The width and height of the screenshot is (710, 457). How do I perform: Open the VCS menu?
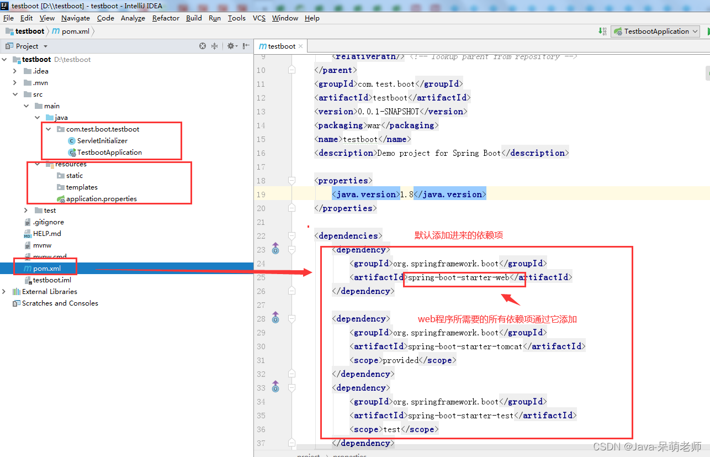259,18
